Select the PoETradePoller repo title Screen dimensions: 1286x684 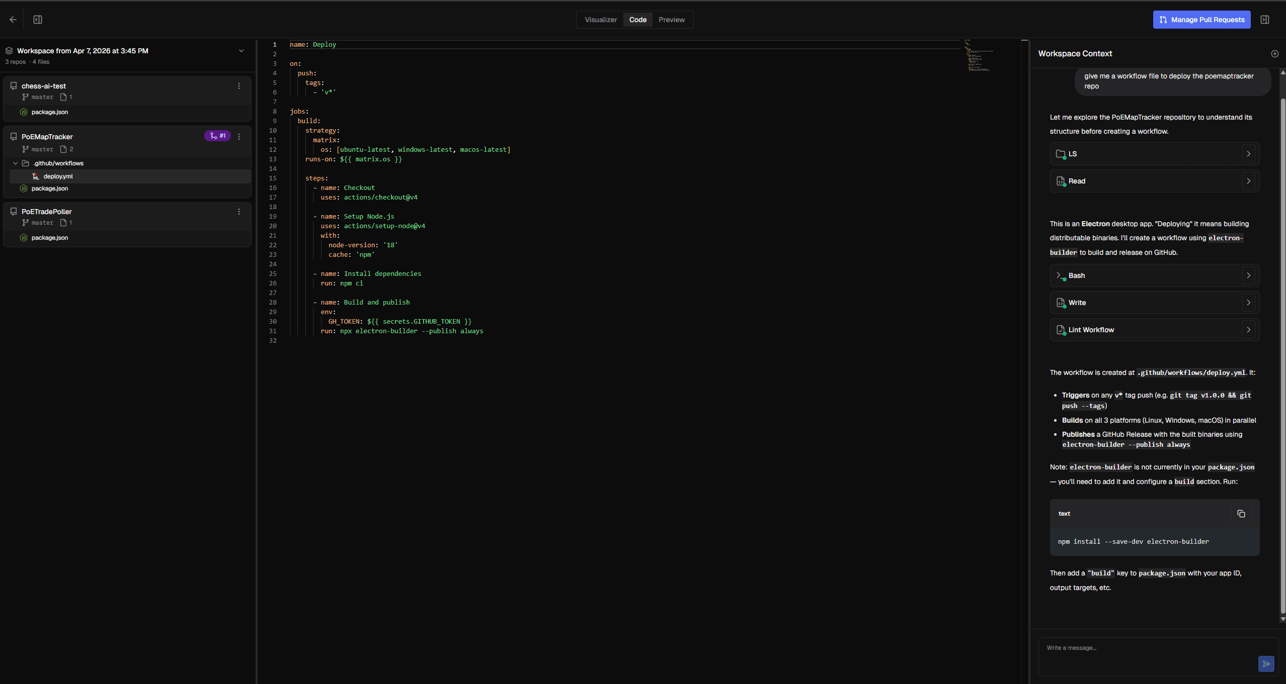click(x=46, y=212)
